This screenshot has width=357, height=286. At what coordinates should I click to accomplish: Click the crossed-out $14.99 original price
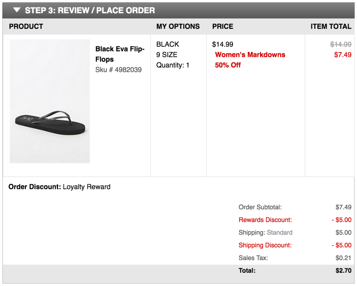tap(341, 44)
